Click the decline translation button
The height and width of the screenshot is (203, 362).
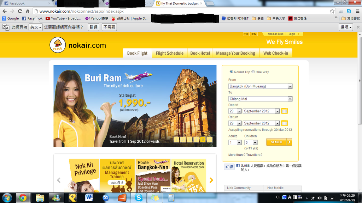[109, 27]
